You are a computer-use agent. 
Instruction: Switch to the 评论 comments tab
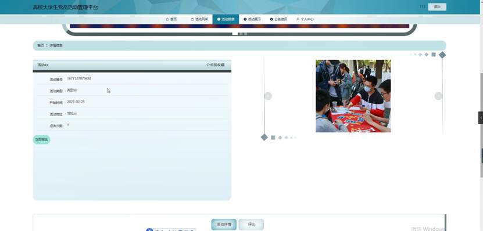pyautogui.click(x=251, y=224)
